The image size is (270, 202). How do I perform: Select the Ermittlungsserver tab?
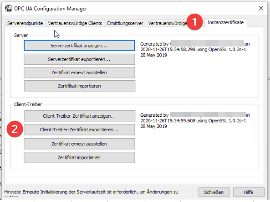click(x=125, y=23)
